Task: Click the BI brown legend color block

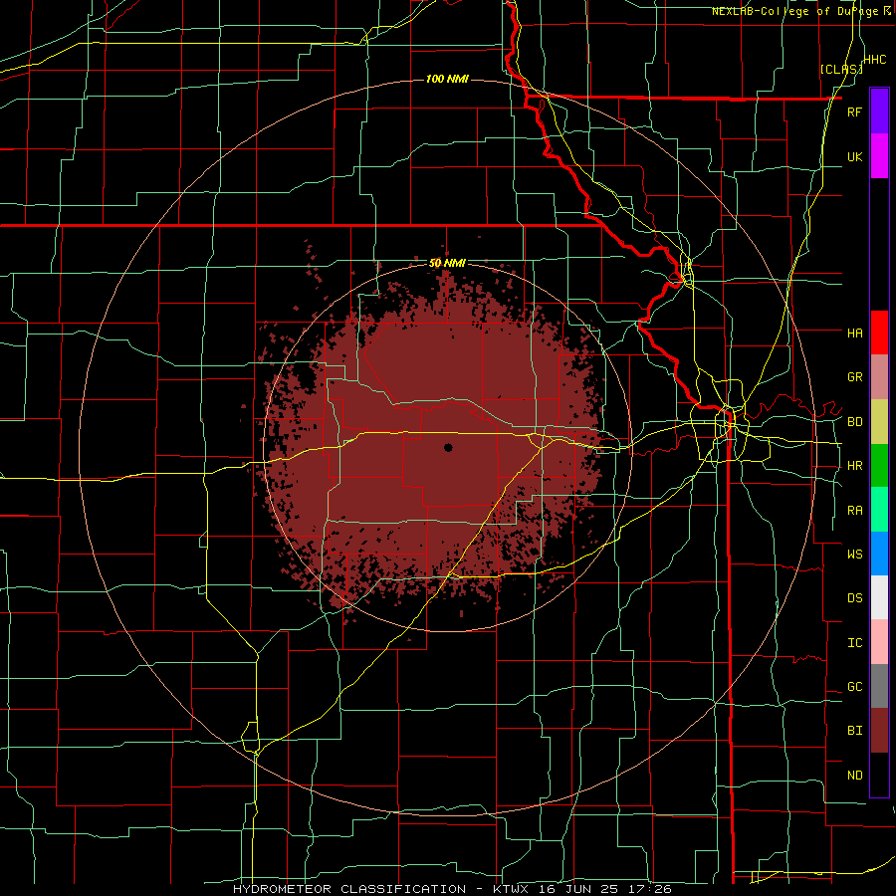Action: 879,731
